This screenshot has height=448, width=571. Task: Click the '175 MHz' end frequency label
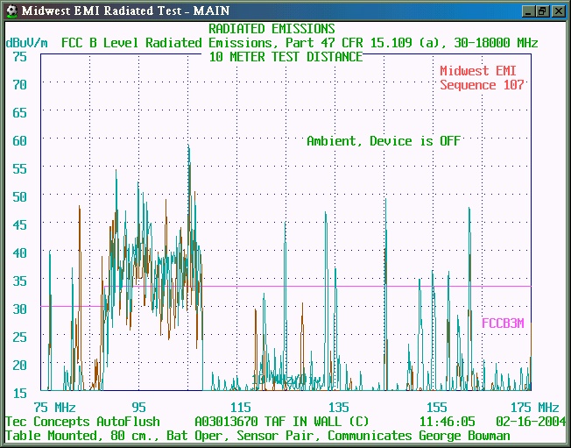536,408
